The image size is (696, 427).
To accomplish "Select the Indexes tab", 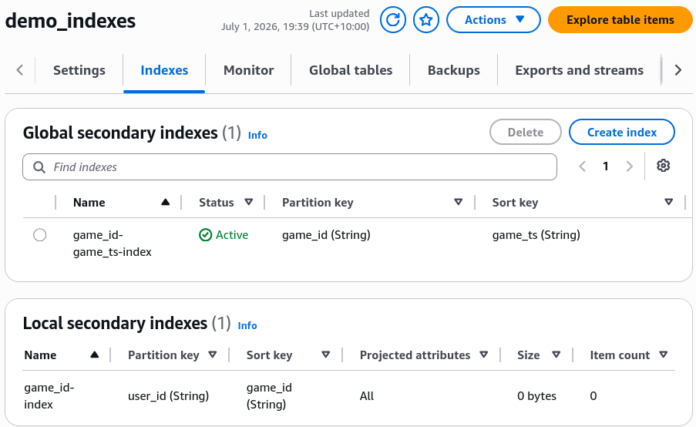I will point(164,70).
